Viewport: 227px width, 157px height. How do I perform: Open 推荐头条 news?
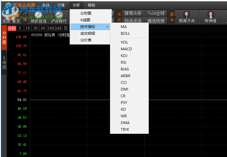point(133,13)
